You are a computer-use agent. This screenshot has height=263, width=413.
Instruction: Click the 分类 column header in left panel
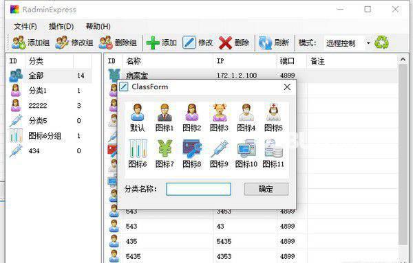point(49,61)
